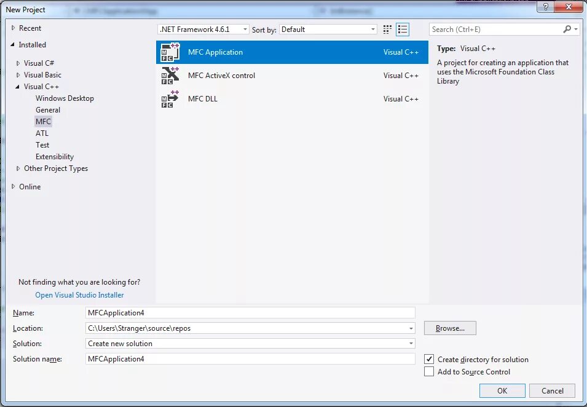The width and height of the screenshot is (587, 407).
Task: Expand the Recent node
Action: click(x=13, y=28)
